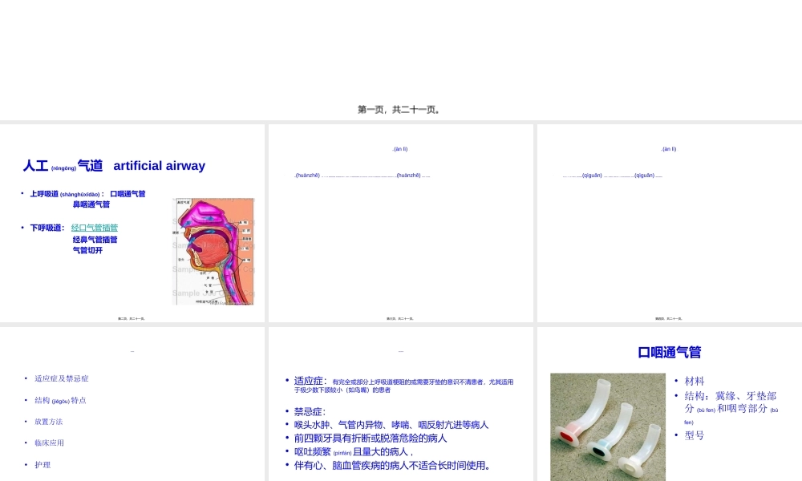This screenshot has width=802, height=481.
Task: Click the 临床应用 list entry
Action: (50, 442)
